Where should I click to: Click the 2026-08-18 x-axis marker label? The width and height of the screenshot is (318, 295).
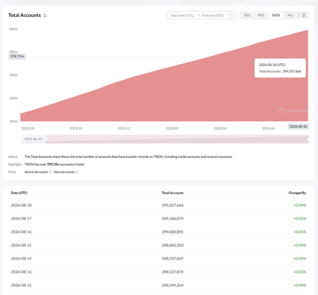[298, 126]
